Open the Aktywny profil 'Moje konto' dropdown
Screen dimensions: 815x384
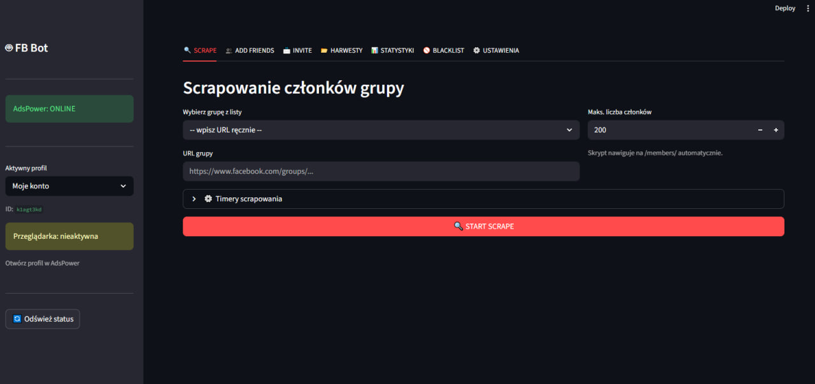69,186
